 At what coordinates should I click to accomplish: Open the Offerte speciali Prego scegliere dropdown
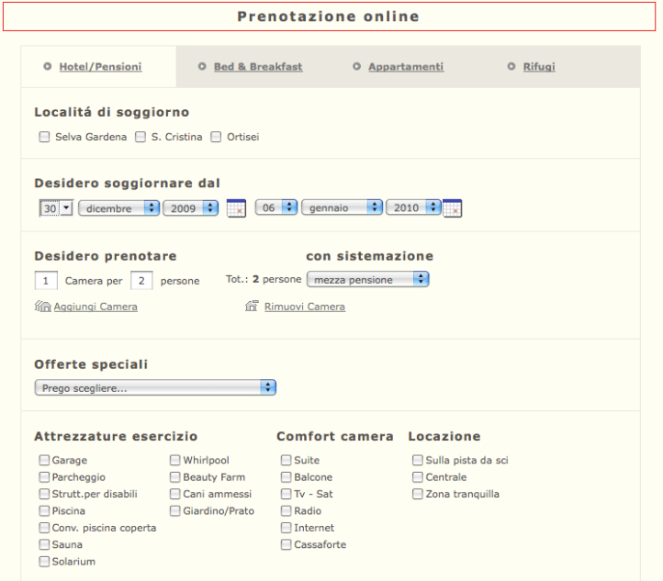155,388
